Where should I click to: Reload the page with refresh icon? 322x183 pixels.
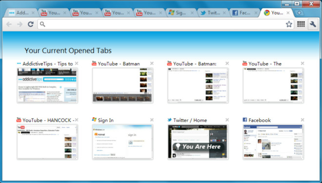(31, 24)
